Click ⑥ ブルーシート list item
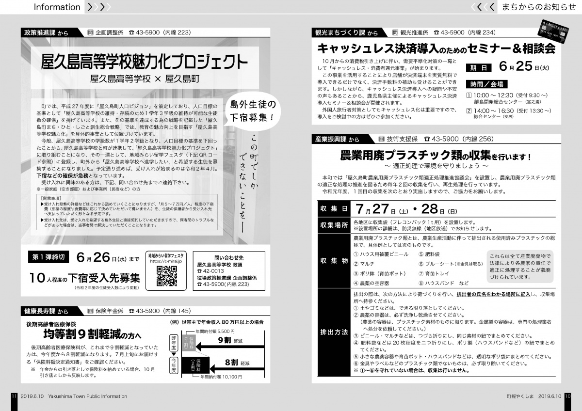The width and height of the screenshot is (582, 411). [451, 264]
